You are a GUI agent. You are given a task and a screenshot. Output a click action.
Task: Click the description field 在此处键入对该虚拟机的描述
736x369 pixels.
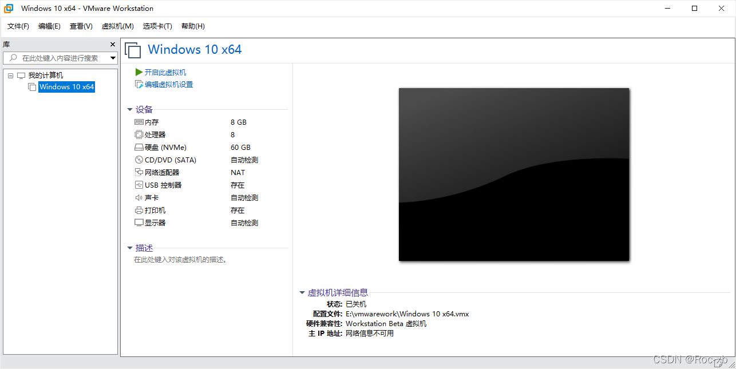[x=181, y=260]
